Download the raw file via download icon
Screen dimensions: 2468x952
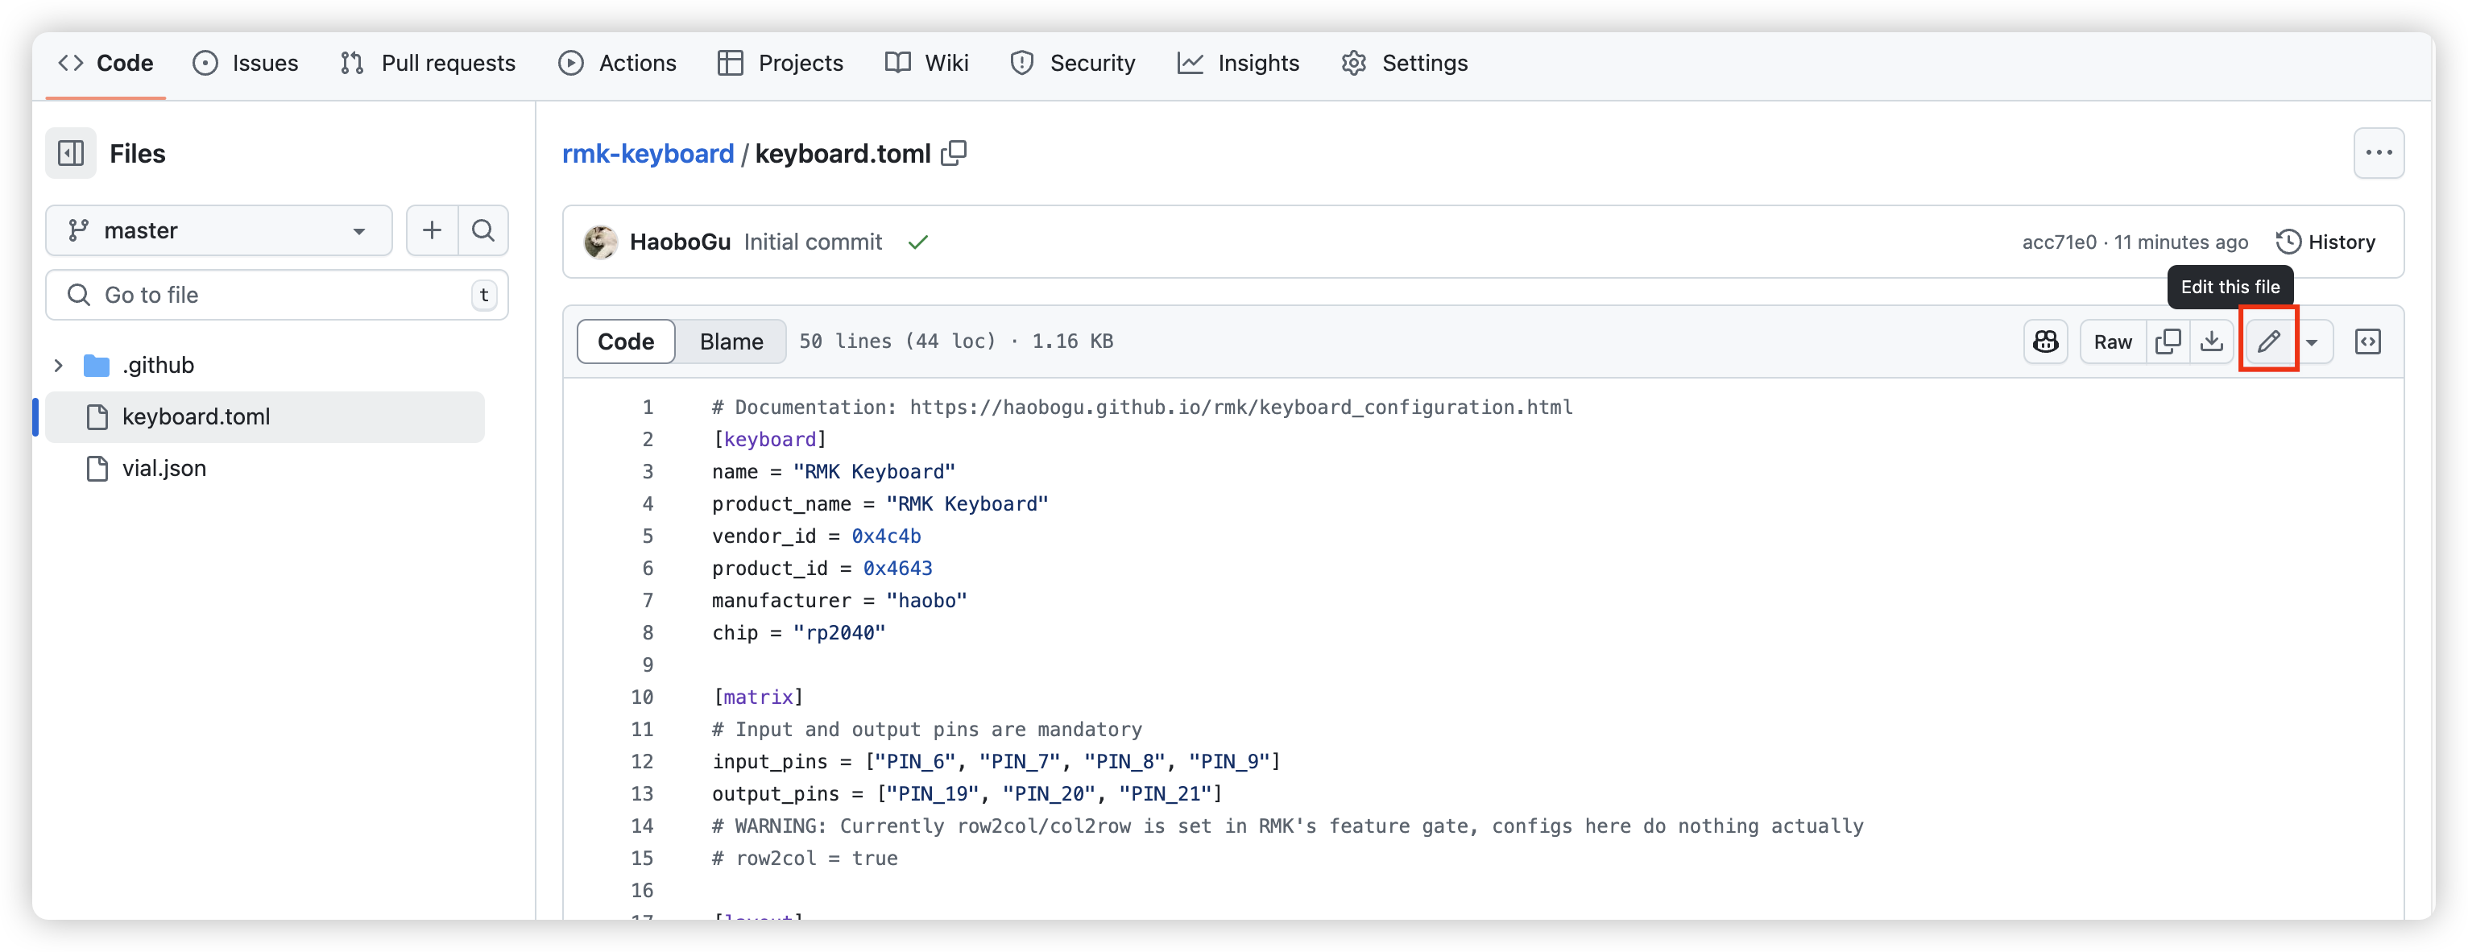(2211, 341)
